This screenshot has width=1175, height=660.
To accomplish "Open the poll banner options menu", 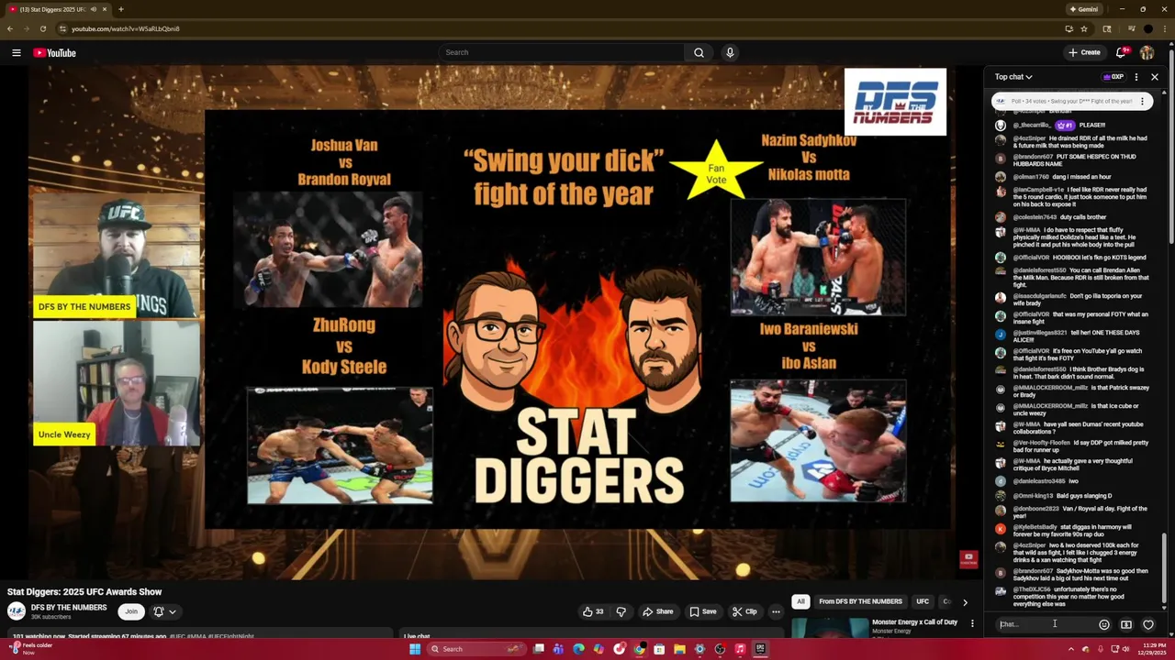I will click(1142, 101).
